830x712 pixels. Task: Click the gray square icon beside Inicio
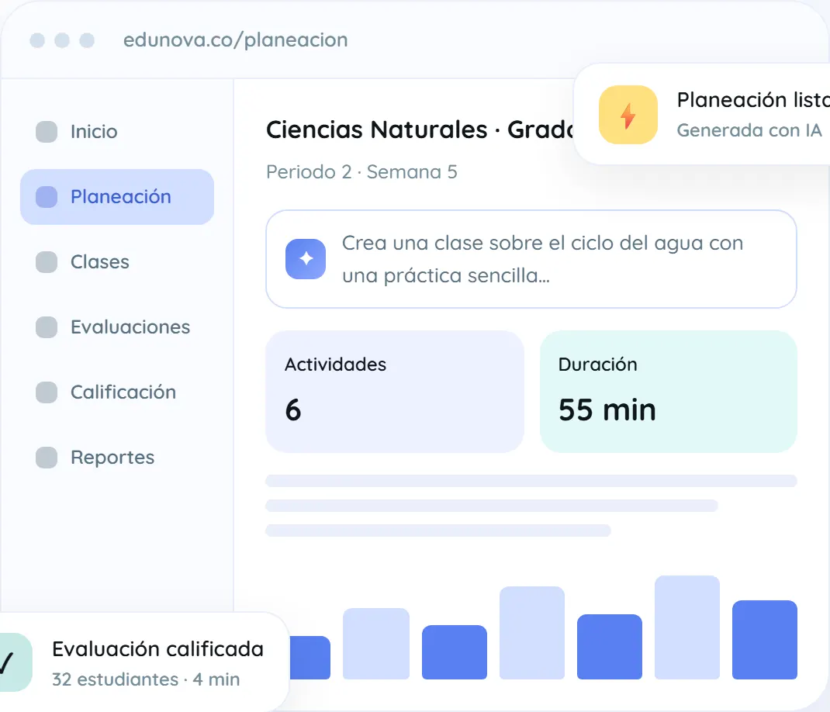pos(47,132)
